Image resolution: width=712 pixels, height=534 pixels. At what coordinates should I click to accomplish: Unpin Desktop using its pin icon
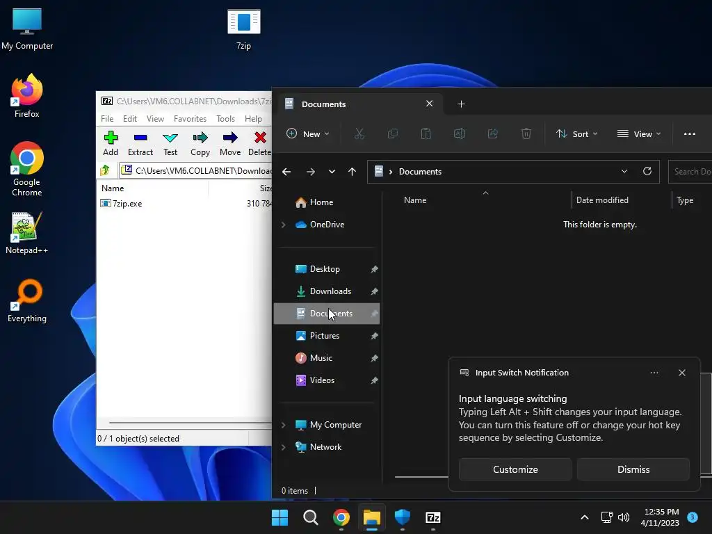coord(374,269)
